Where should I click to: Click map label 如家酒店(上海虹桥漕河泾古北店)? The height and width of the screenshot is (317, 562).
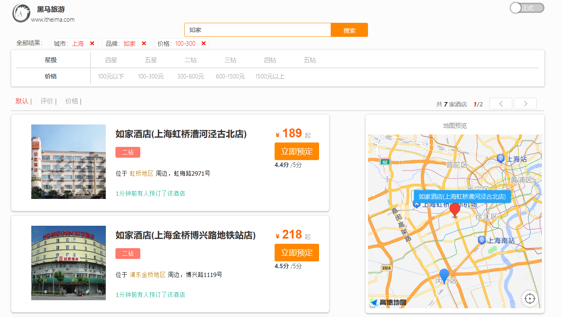pos(463,196)
